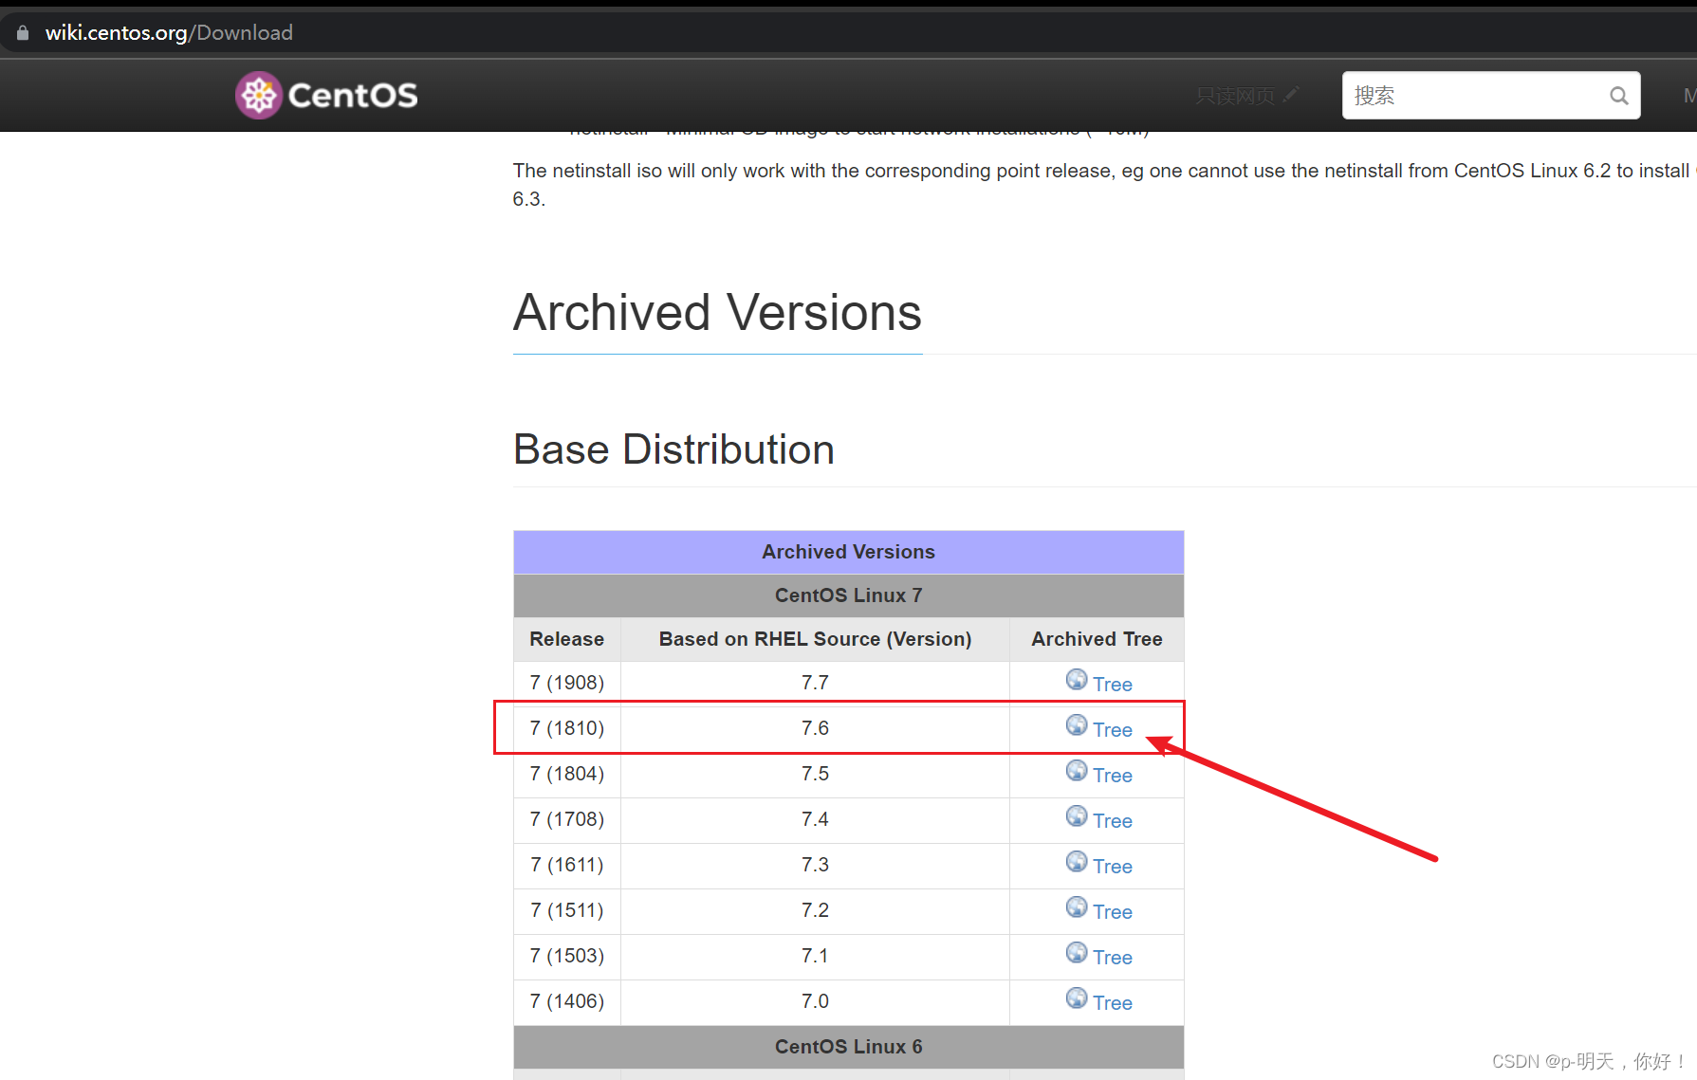Click the Archived Versions page heading
The width and height of the screenshot is (1697, 1080).
[x=717, y=313]
